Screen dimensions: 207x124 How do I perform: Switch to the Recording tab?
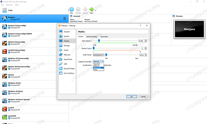coord(104,37)
